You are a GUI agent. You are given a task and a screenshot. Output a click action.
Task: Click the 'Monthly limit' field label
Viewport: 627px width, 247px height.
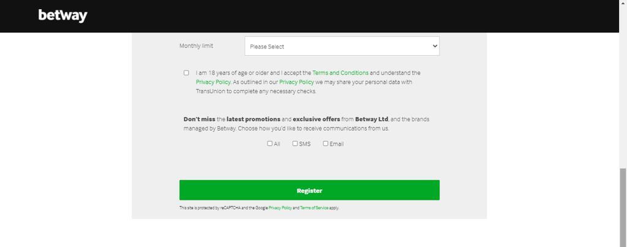[x=196, y=46]
